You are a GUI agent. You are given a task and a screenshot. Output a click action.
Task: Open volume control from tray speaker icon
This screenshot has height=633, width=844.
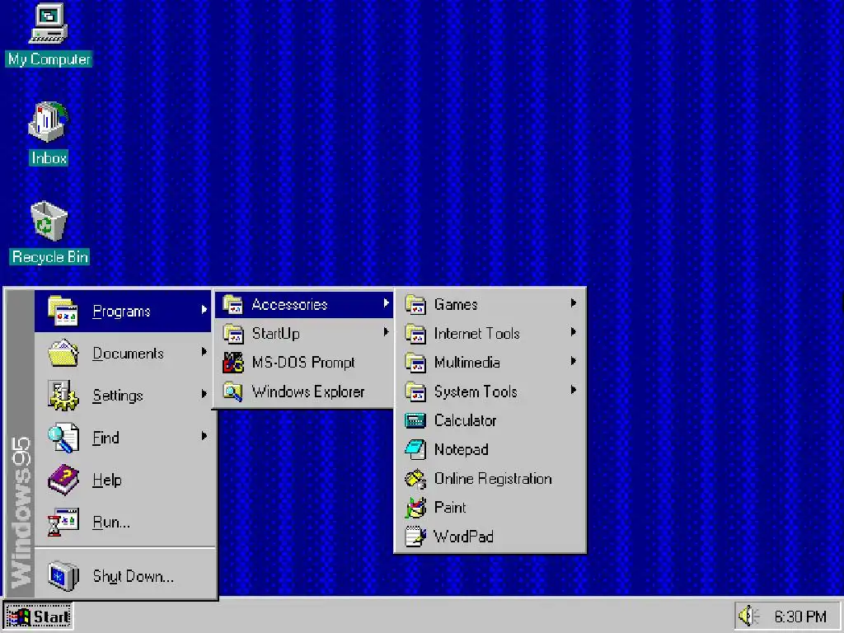(748, 616)
